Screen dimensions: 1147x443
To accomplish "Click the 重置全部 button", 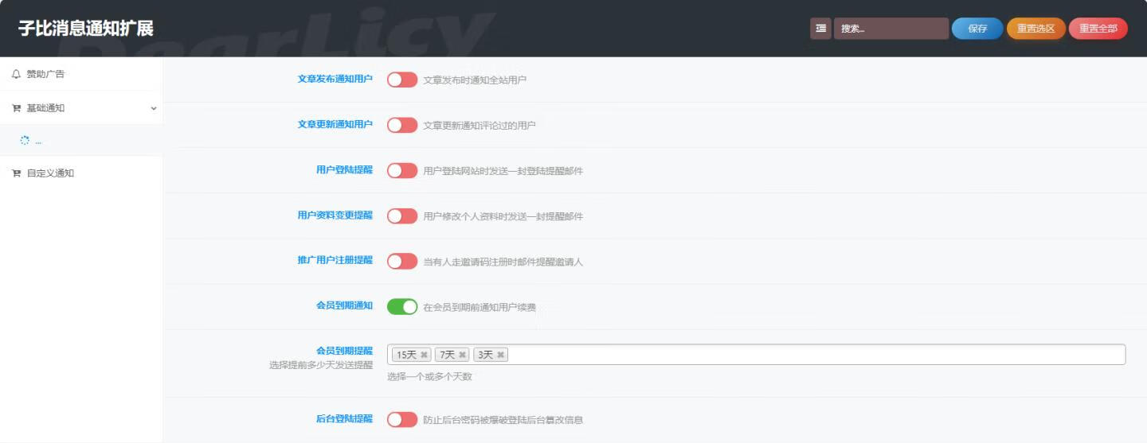I will coord(1098,29).
